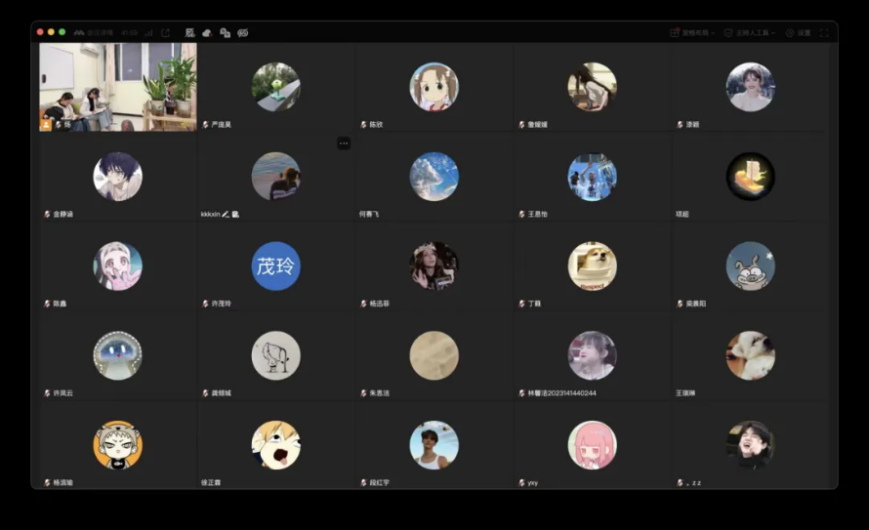This screenshot has width=869, height=530.
Task: Click the network signal strength icon
Action: click(x=149, y=32)
